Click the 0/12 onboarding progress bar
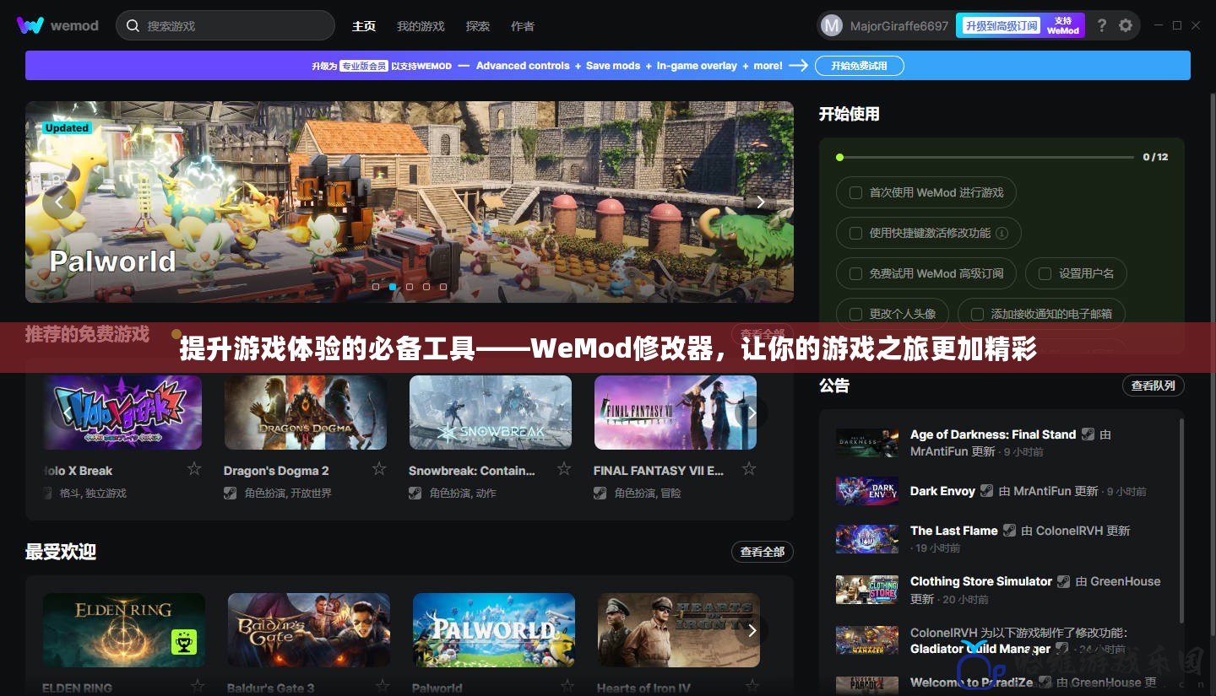Viewport: 1216px width, 696px height. [x=985, y=157]
